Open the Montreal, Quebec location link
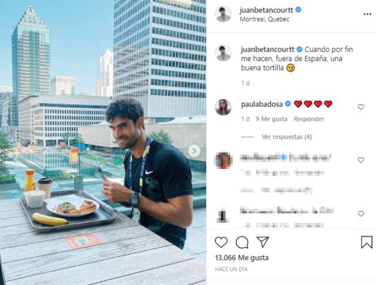Image resolution: width=376 pixels, height=285 pixels. point(264,19)
